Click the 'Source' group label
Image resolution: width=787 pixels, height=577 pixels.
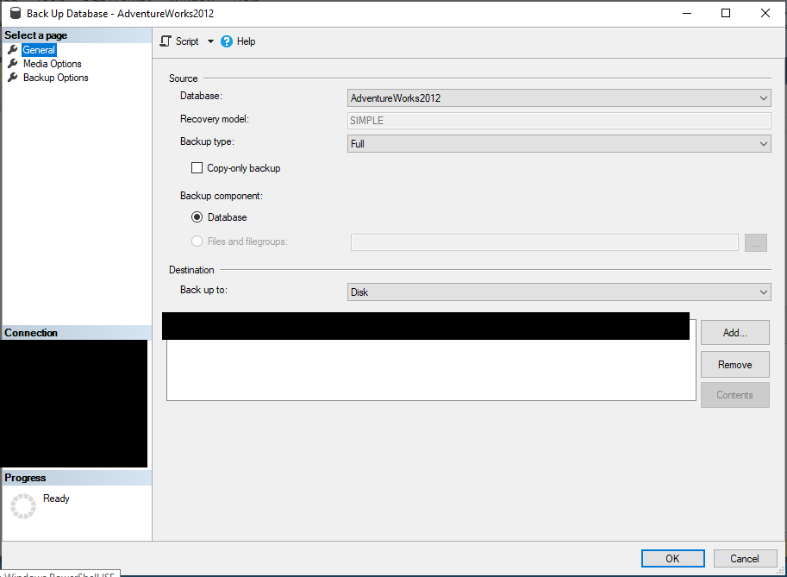[x=184, y=78]
